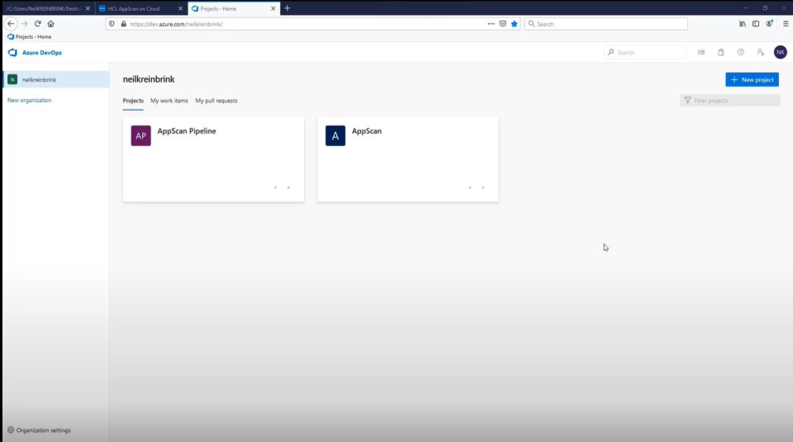Click the Firefox Search box

606,24
